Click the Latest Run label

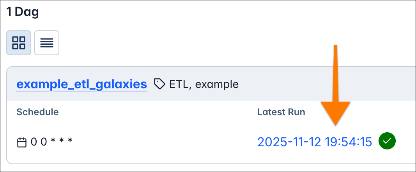coord(281,112)
